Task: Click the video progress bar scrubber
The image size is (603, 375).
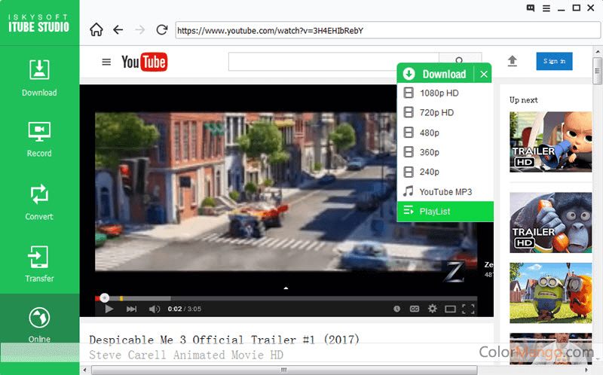Action: point(105,297)
